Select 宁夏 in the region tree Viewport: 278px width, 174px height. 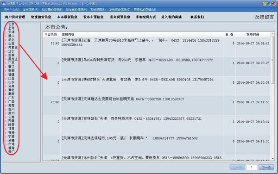click(x=11, y=137)
